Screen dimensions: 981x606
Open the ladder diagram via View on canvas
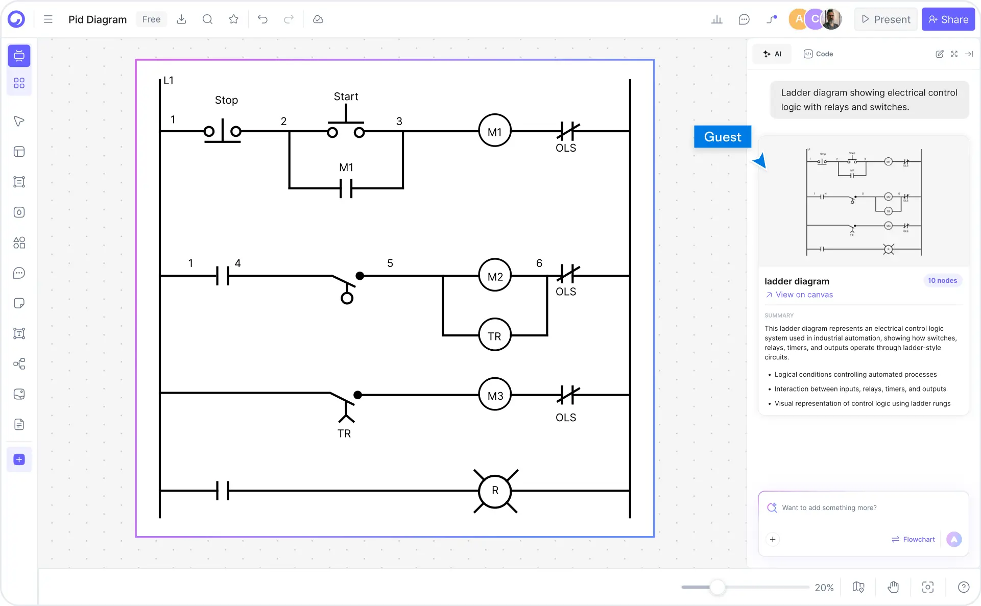[799, 295]
